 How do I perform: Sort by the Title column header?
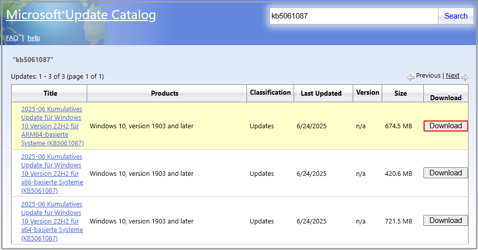click(50, 93)
